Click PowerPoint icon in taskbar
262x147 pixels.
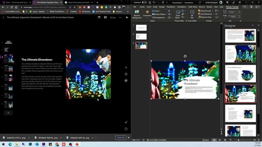pyautogui.click(x=77, y=144)
